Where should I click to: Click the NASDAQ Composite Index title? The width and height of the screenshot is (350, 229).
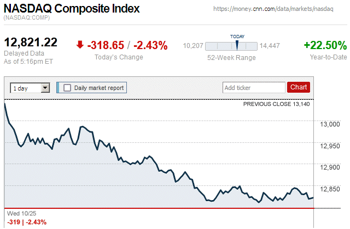(72, 9)
